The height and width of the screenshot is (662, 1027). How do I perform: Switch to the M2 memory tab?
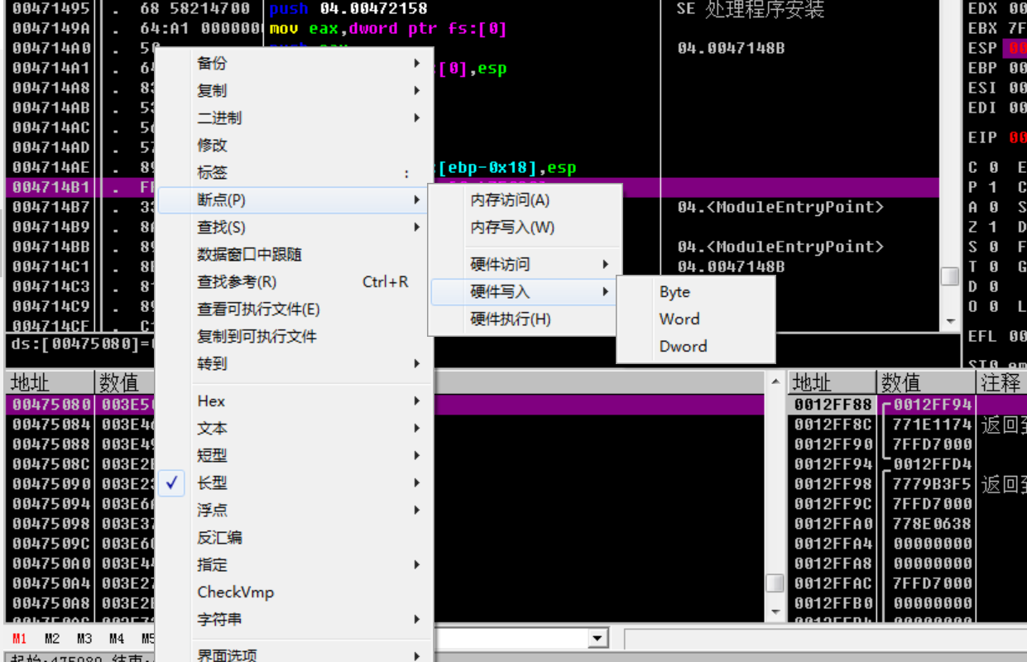(52, 639)
